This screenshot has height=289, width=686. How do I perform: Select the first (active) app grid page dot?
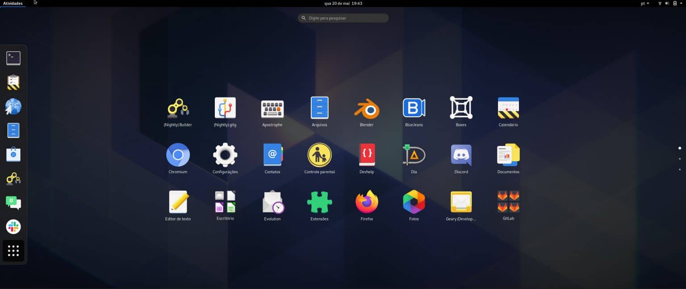[680, 148]
